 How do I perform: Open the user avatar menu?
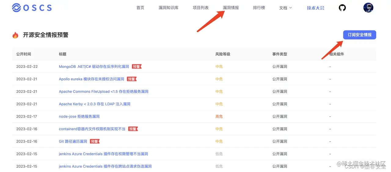(x=368, y=8)
